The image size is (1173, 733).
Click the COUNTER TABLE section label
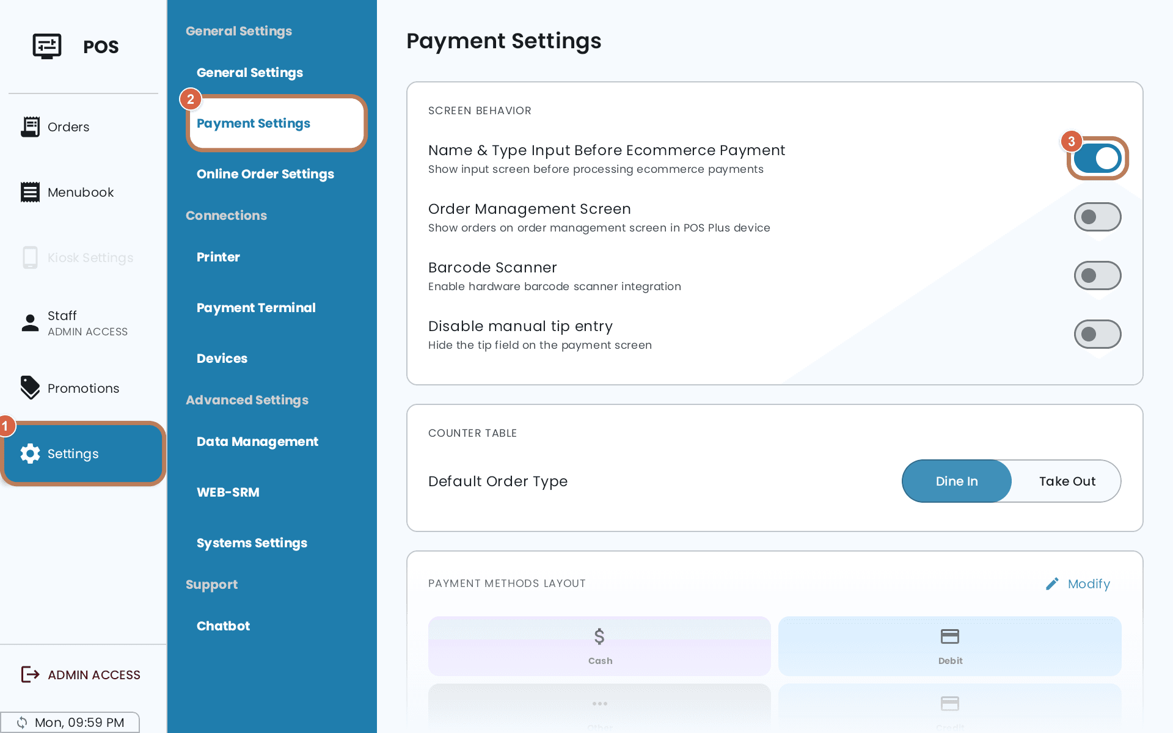pyautogui.click(x=472, y=433)
